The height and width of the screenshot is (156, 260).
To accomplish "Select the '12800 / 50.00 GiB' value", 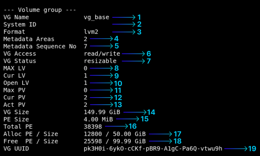I will tap(114, 134).
